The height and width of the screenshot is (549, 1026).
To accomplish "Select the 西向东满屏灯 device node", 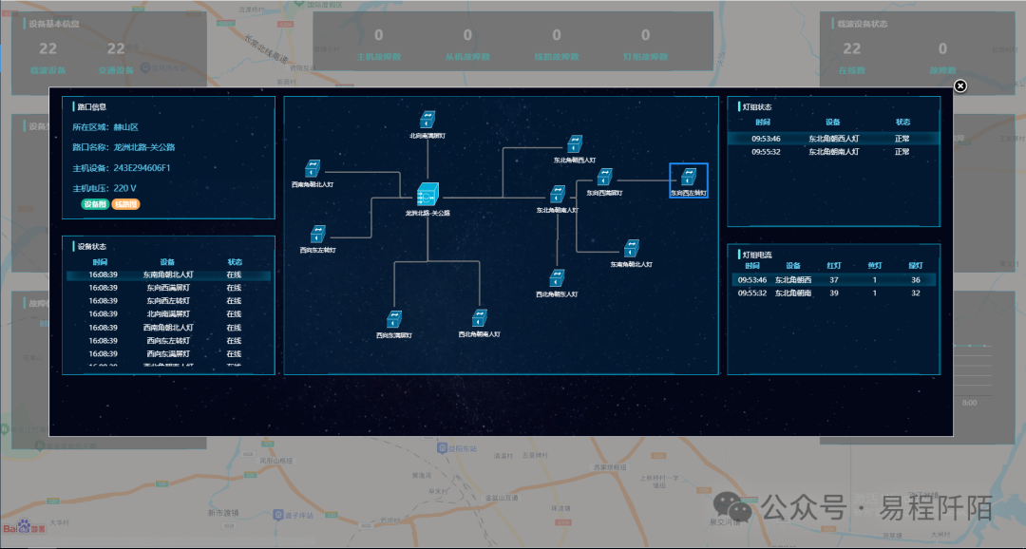I will coord(394,318).
